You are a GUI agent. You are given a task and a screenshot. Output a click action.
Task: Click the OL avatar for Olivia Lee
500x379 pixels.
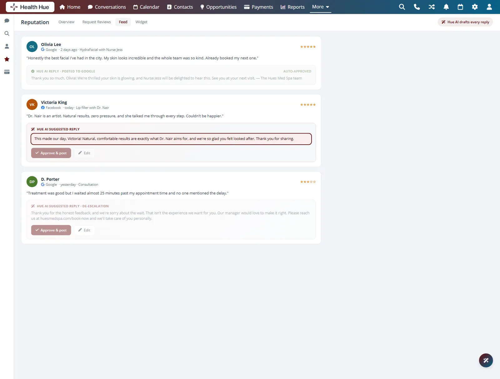coord(32,47)
